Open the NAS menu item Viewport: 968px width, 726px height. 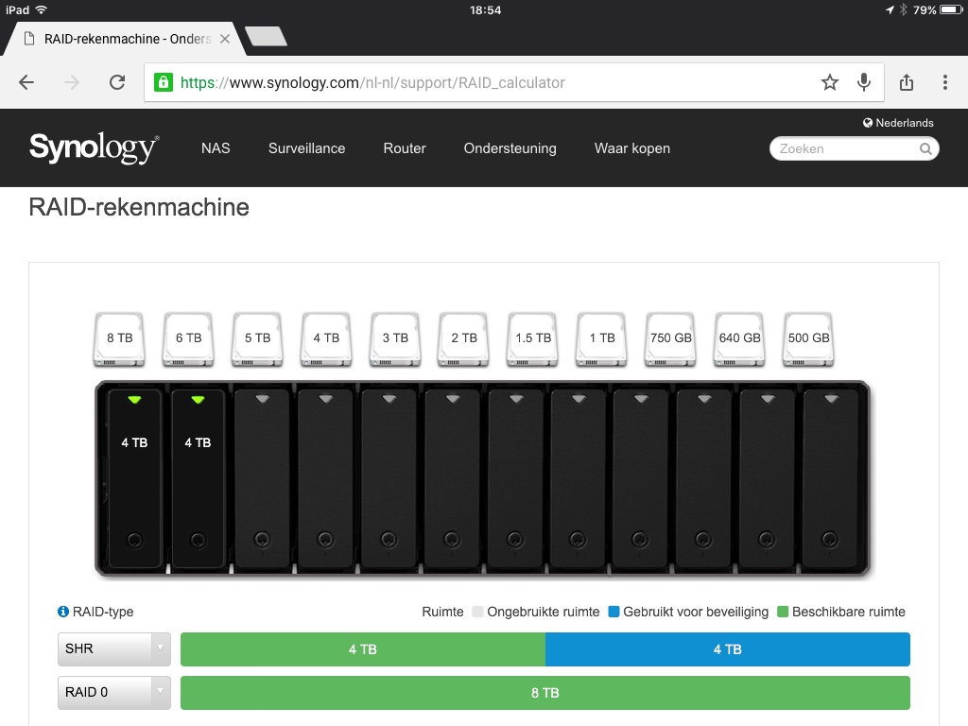(x=216, y=148)
